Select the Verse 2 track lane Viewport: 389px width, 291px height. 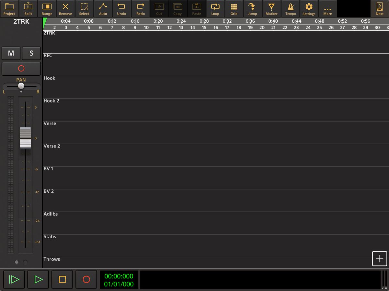[x=216, y=155]
